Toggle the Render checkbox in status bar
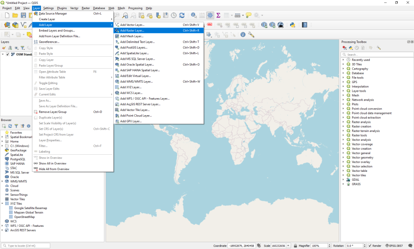The width and height of the screenshot is (414, 249). tap(370, 246)
